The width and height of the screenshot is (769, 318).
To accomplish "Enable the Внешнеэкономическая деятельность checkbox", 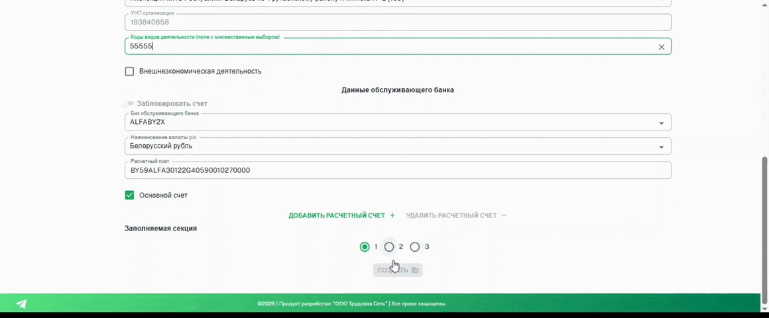I will pyautogui.click(x=129, y=72).
